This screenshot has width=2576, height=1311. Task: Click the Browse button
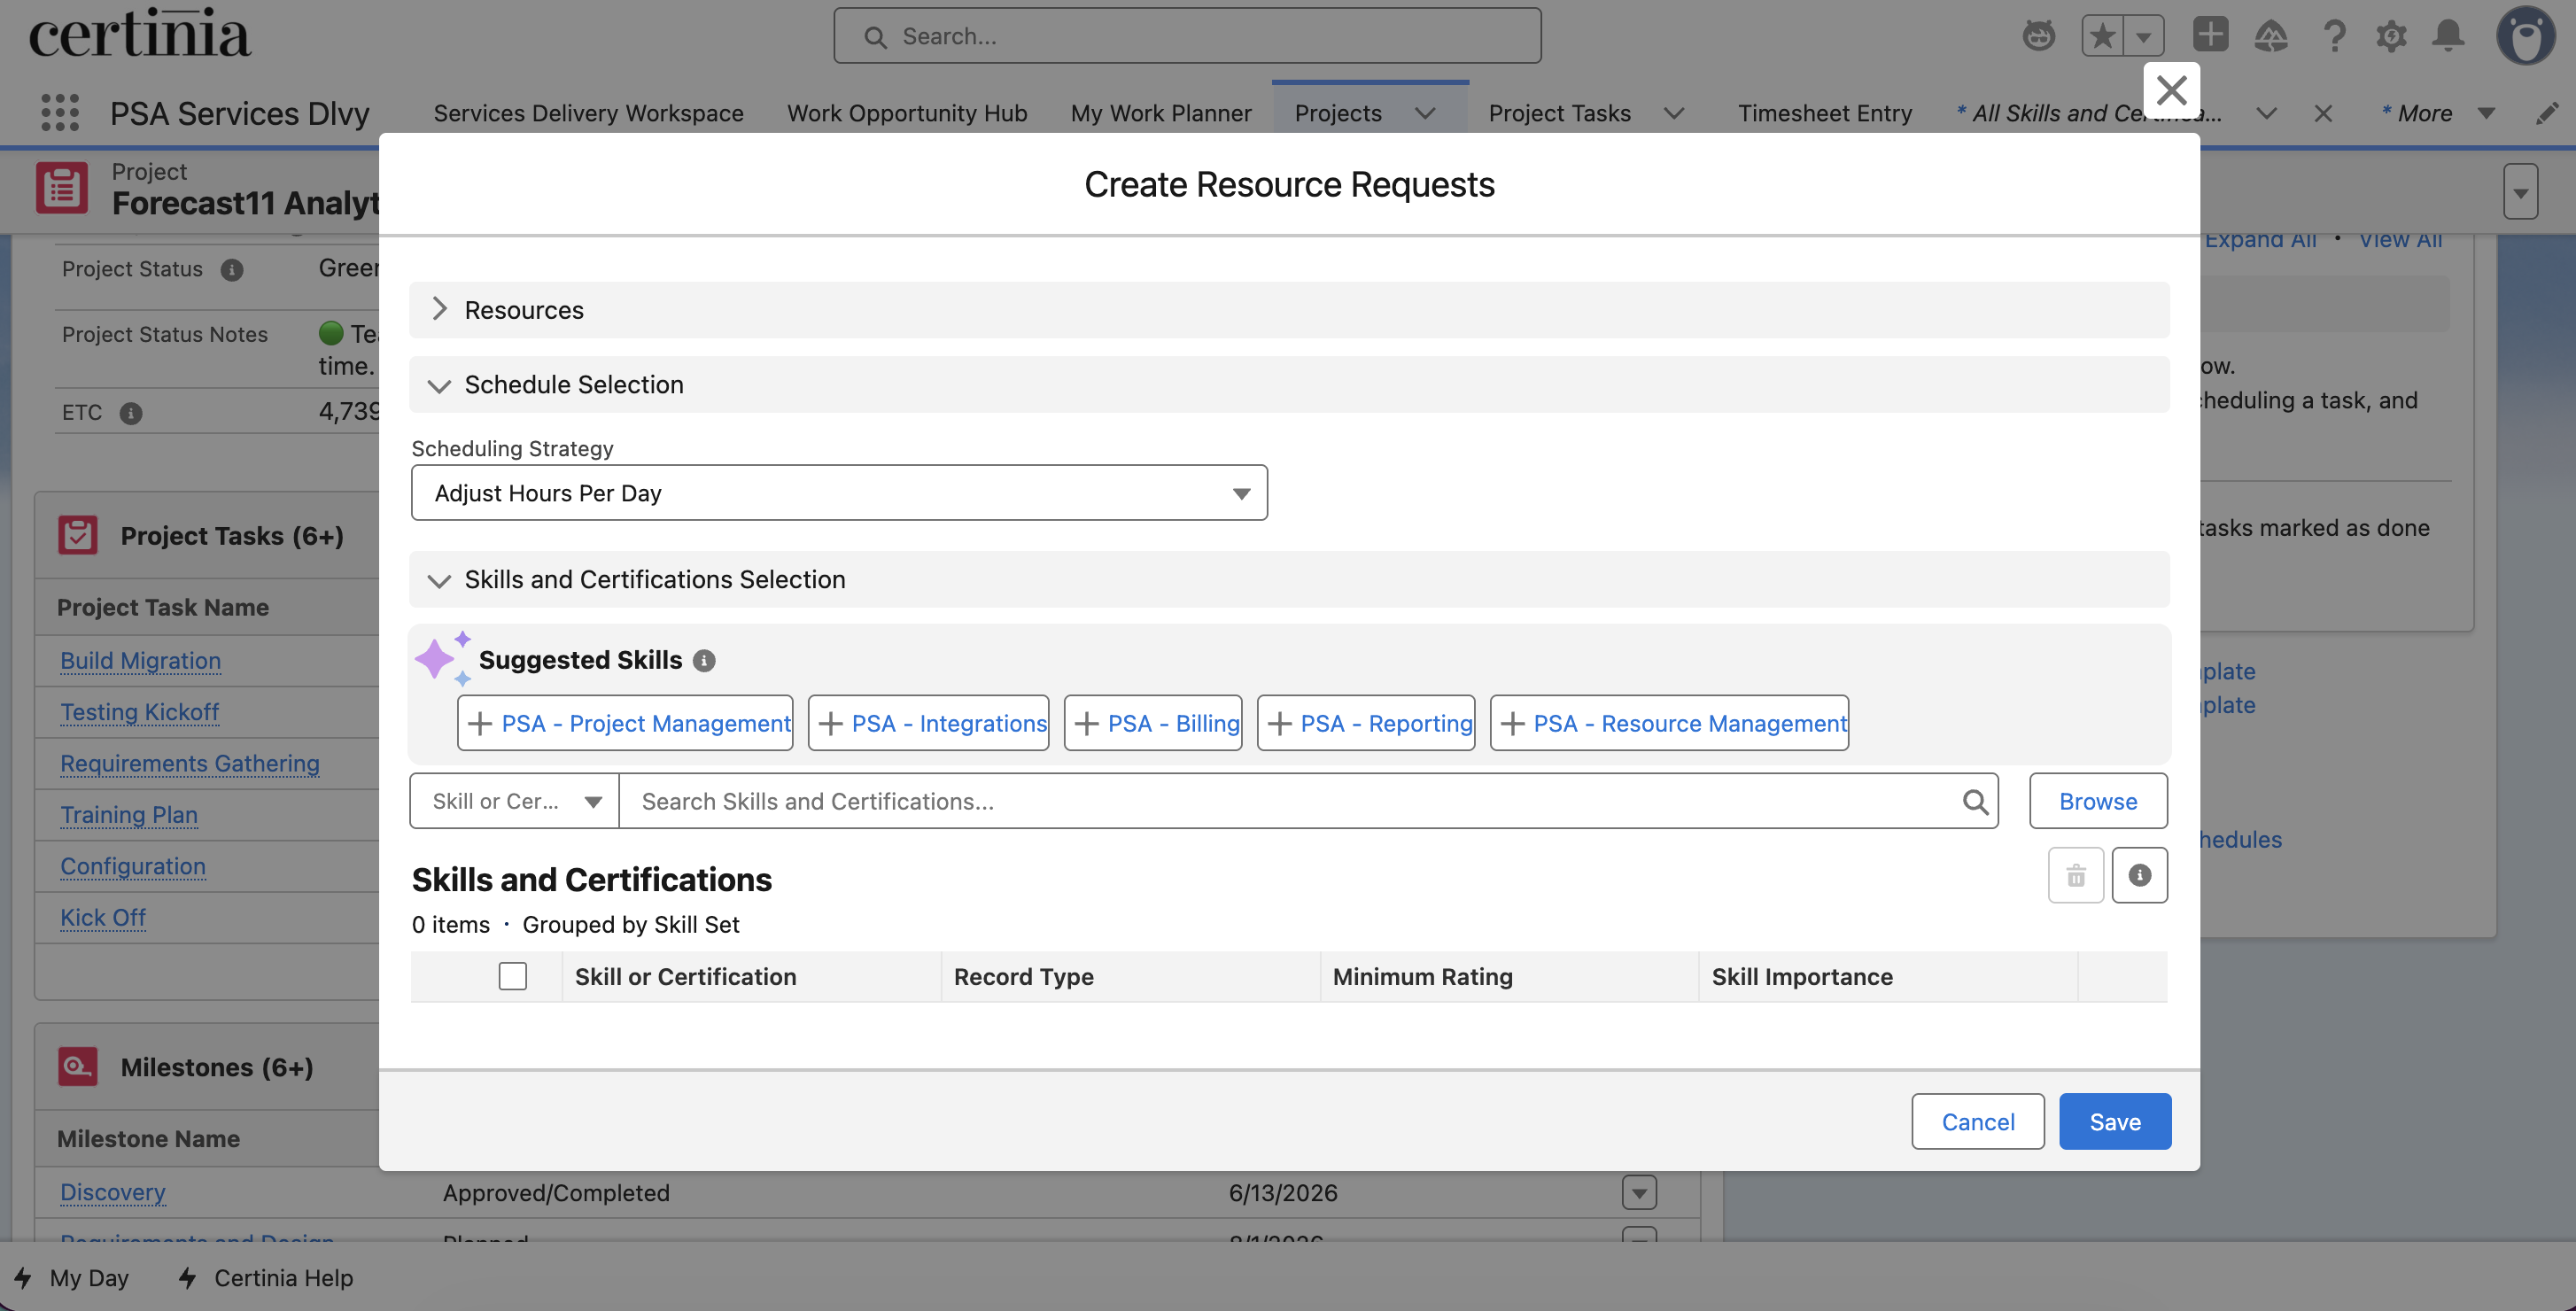pos(2098,802)
